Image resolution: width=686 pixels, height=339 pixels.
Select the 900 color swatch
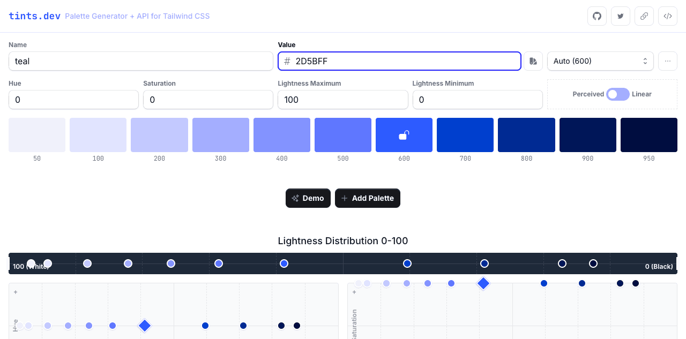588,135
